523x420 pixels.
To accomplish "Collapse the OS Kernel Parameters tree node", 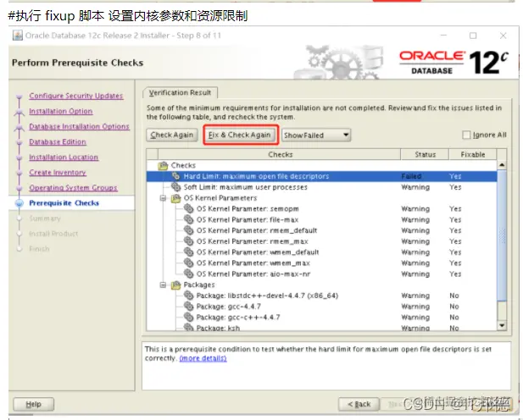I will pyautogui.click(x=163, y=198).
